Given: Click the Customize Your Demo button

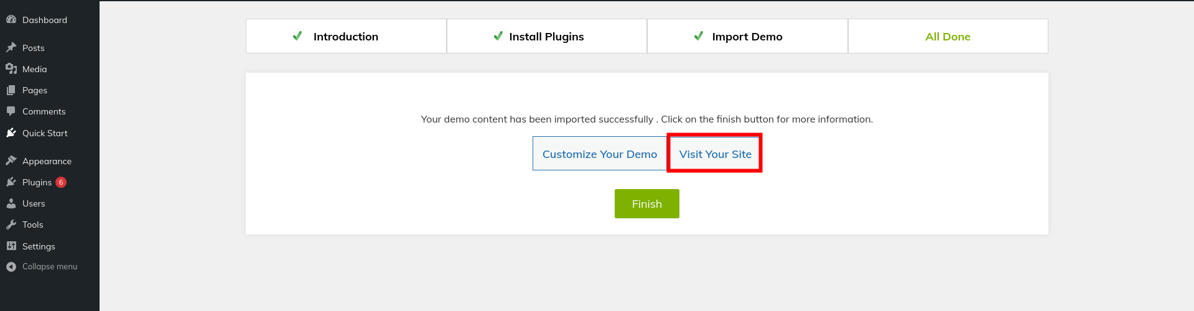Looking at the screenshot, I should (599, 154).
